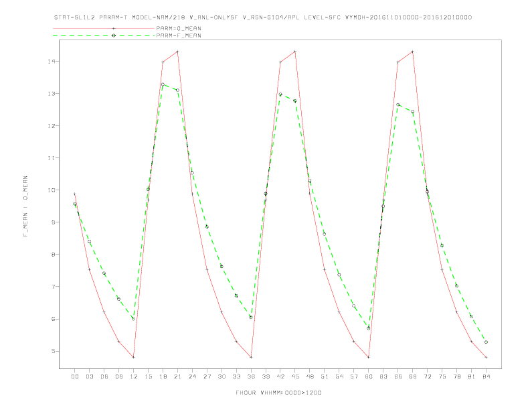Click y-axis tick value 8
This screenshot has height=410, width=530.
pyautogui.click(x=54, y=255)
